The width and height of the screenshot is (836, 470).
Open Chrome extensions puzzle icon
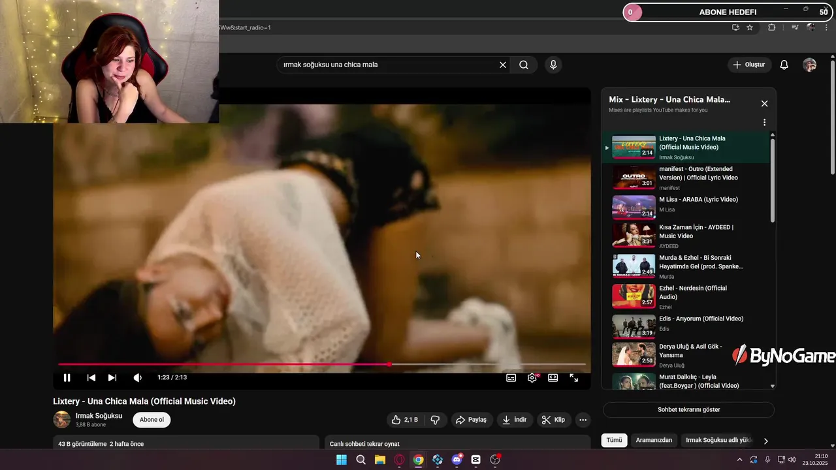tap(772, 27)
